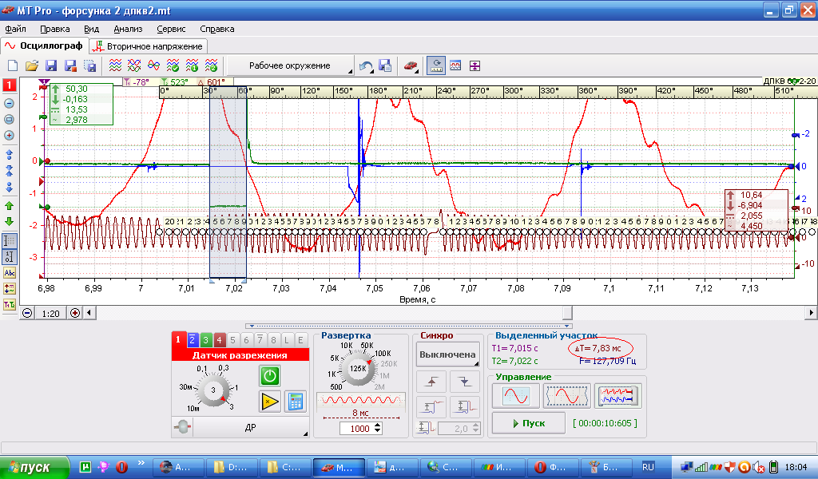This screenshot has height=479, width=818.
Task: Select rising edge trigger button
Action: [x=431, y=382]
